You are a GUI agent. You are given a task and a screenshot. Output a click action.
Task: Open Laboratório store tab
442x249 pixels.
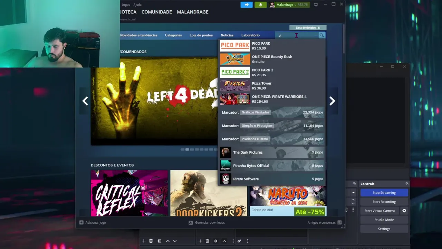tap(250, 35)
